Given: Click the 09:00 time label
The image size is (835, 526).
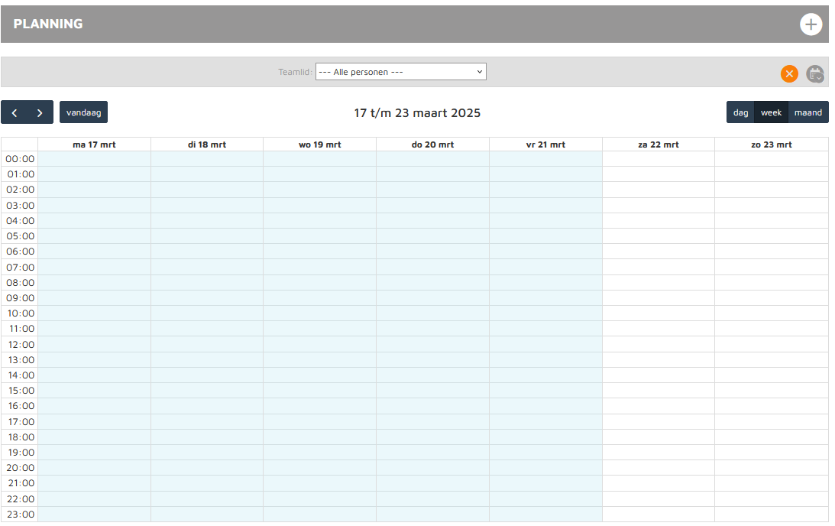Looking at the screenshot, I should click(x=20, y=298).
